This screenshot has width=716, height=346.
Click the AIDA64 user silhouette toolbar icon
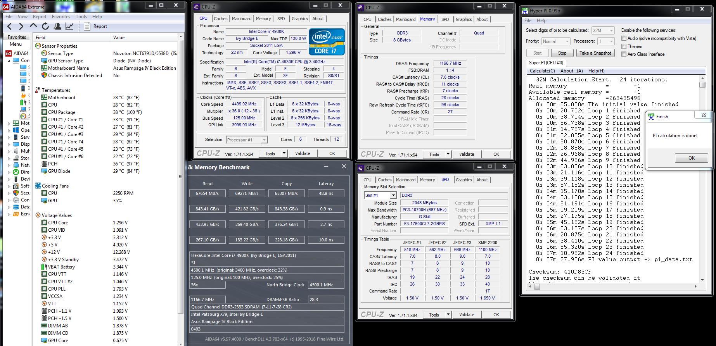pyautogui.click(x=57, y=26)
